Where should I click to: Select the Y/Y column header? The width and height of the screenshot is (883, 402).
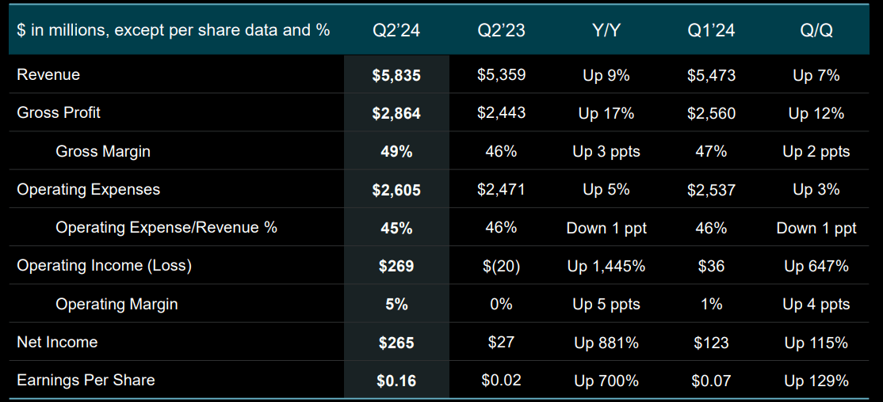coord(606,31)
